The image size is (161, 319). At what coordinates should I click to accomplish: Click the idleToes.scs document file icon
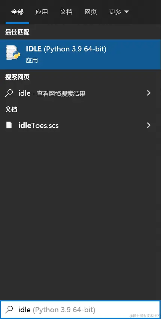coord(9,125)
